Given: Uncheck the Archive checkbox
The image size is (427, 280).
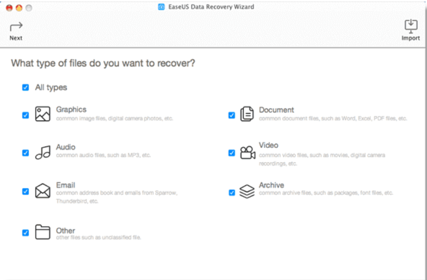Looking at the screenshot, I should (x=232, y=193).
